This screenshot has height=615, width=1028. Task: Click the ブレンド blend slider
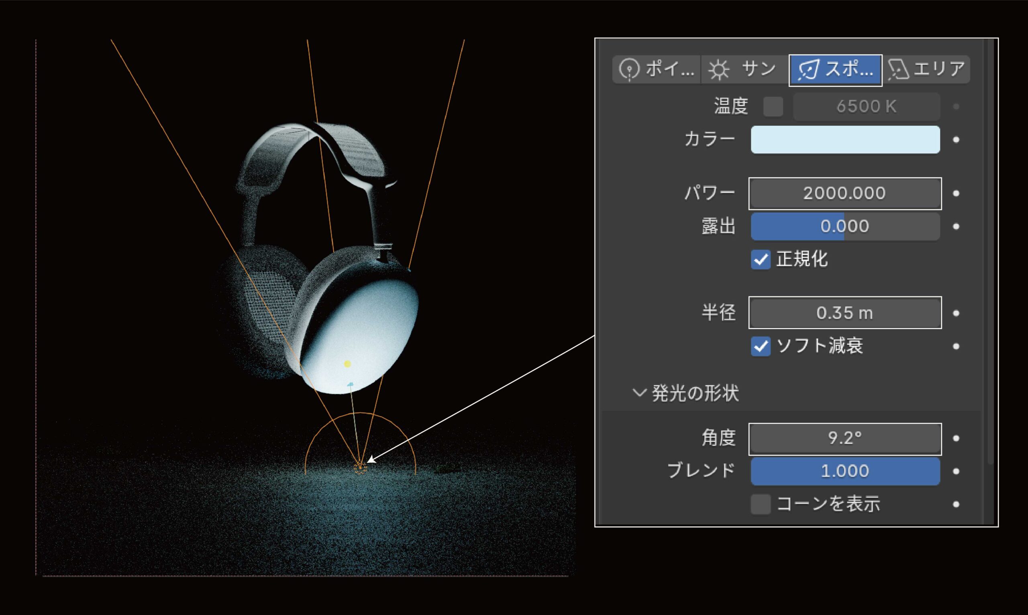[845, 471]
